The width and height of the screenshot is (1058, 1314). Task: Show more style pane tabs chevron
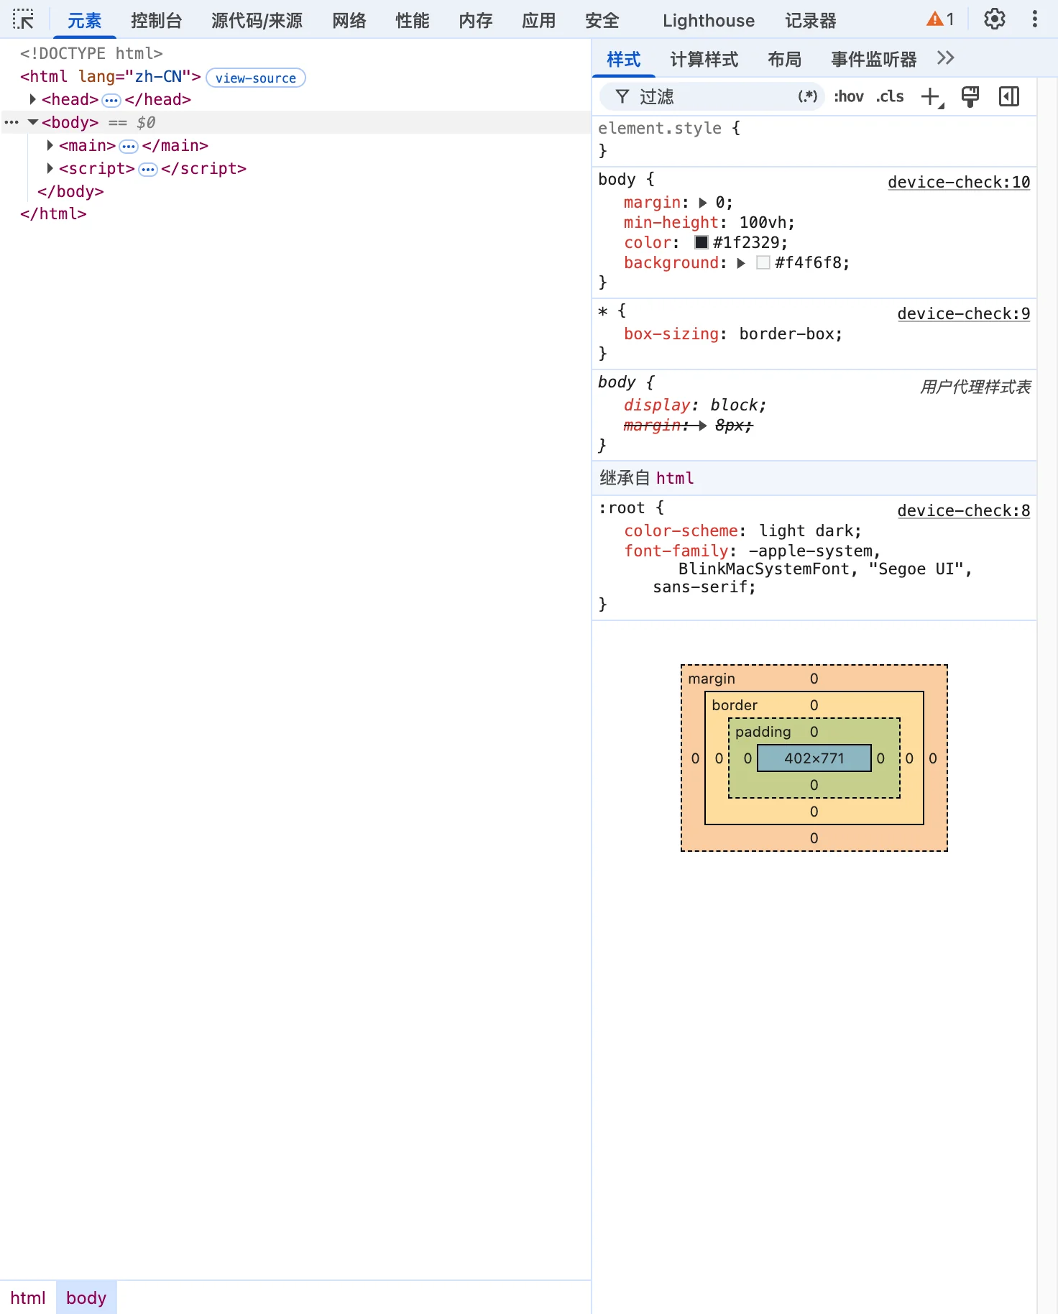(x=946, y=58)
